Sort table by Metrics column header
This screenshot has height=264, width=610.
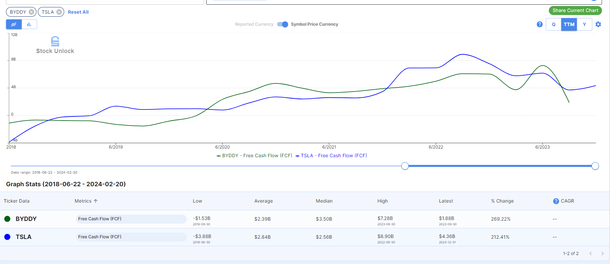pos(83,201)
